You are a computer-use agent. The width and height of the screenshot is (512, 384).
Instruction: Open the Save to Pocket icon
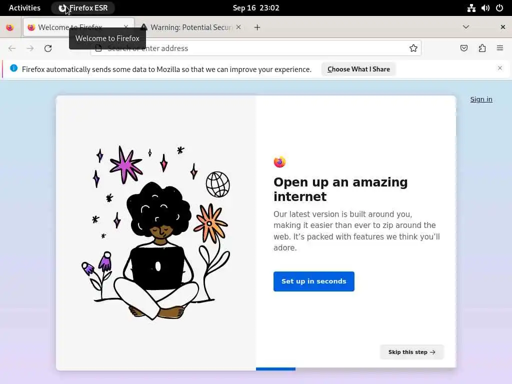(x=463, y=48)
